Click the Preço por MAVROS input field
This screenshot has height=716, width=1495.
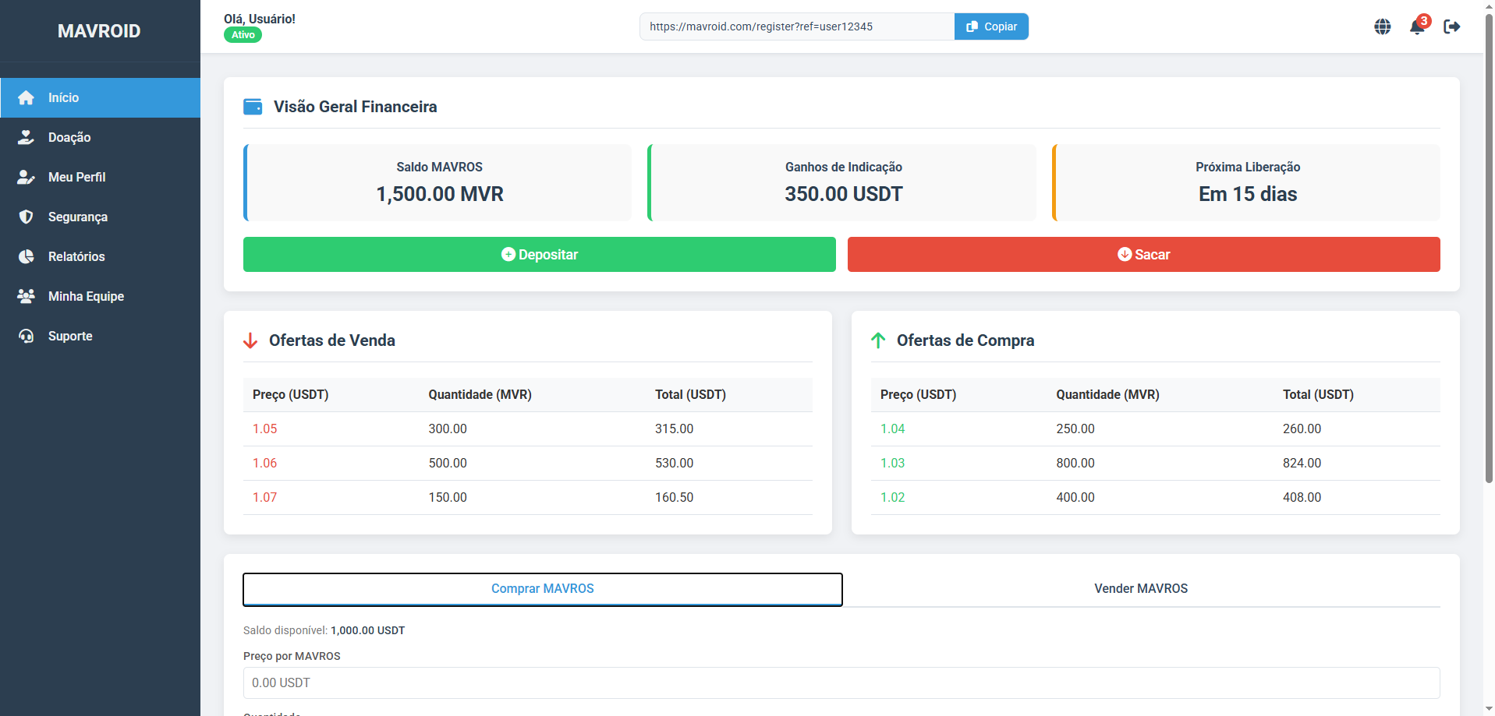[x=841, y=682]
